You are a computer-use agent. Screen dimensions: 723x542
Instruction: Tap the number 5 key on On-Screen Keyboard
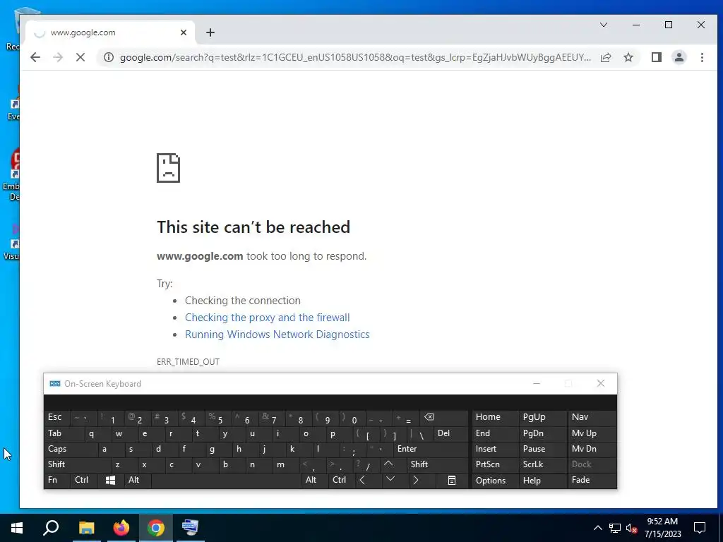click(x=217, y=418)
